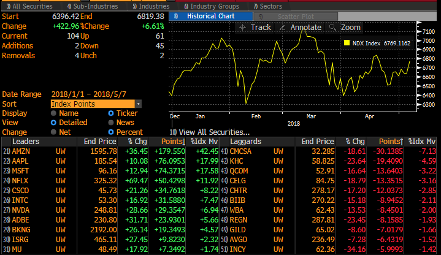The width and height of the screenshot is (441, 255).
Task: Click the Zoom button label
Action: [x=350, y=27]
